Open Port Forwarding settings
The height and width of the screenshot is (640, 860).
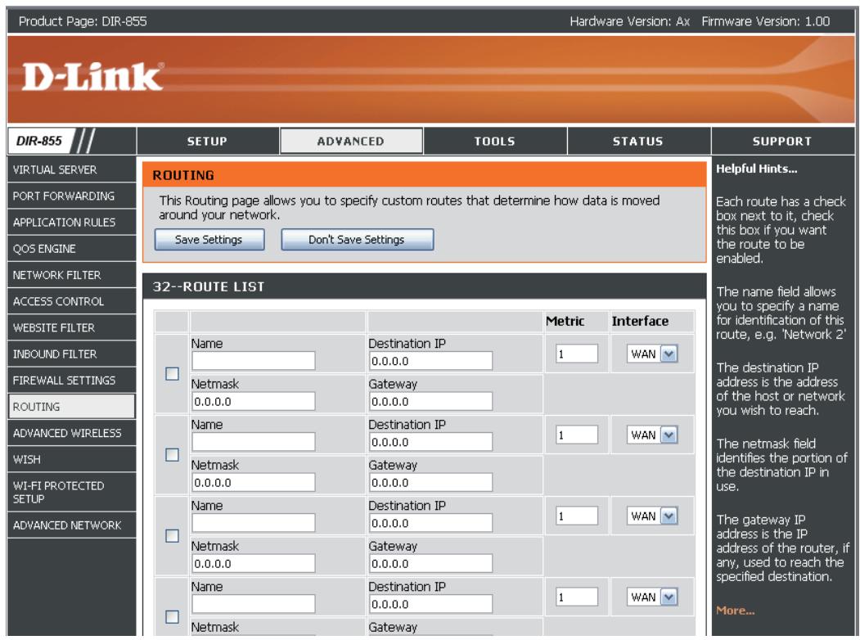72,196
